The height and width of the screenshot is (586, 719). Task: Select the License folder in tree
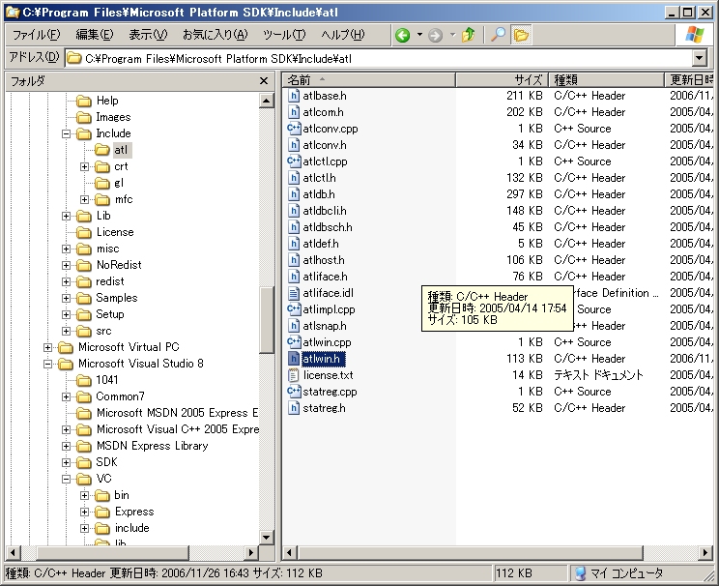[x=115, y=232]
